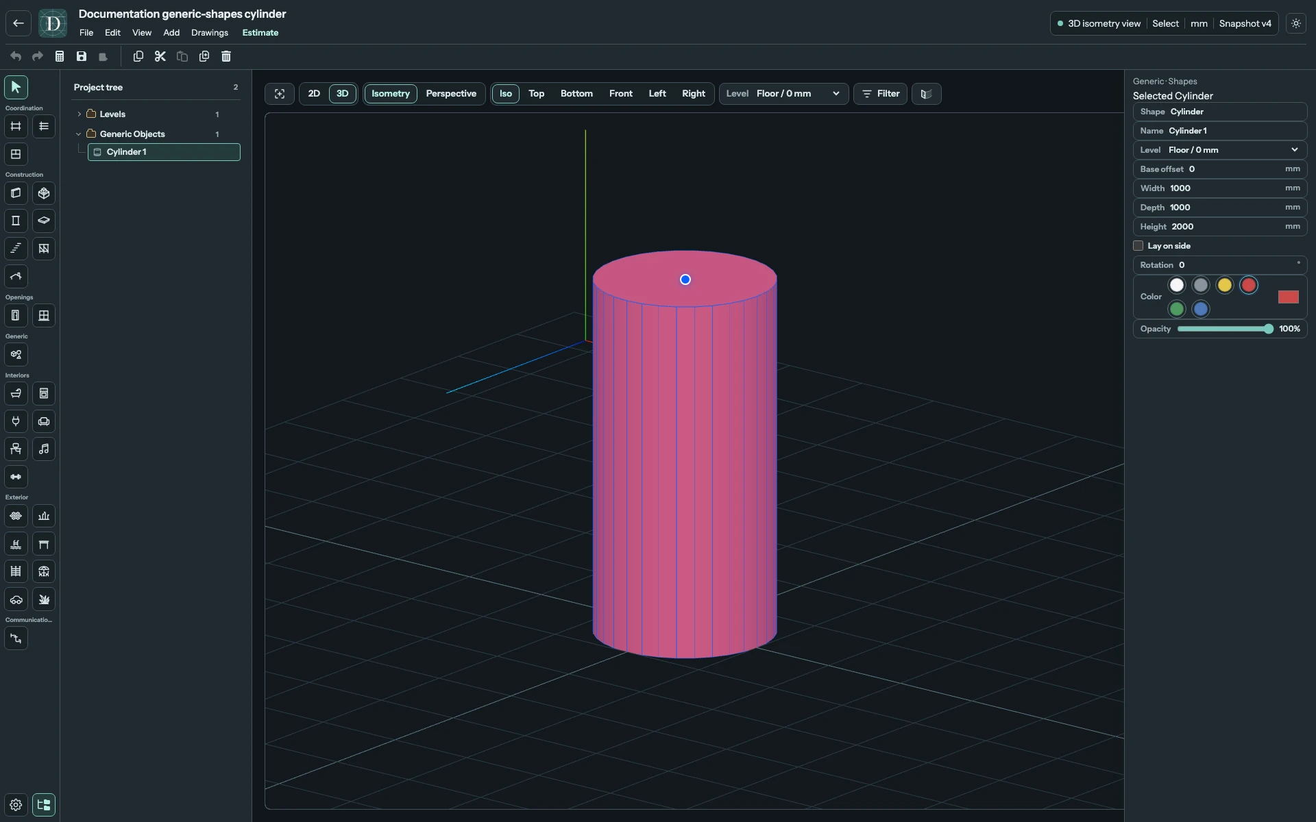Open the Edit menu
This screenshot has height=822, width=1316.
tap(112, 33)
